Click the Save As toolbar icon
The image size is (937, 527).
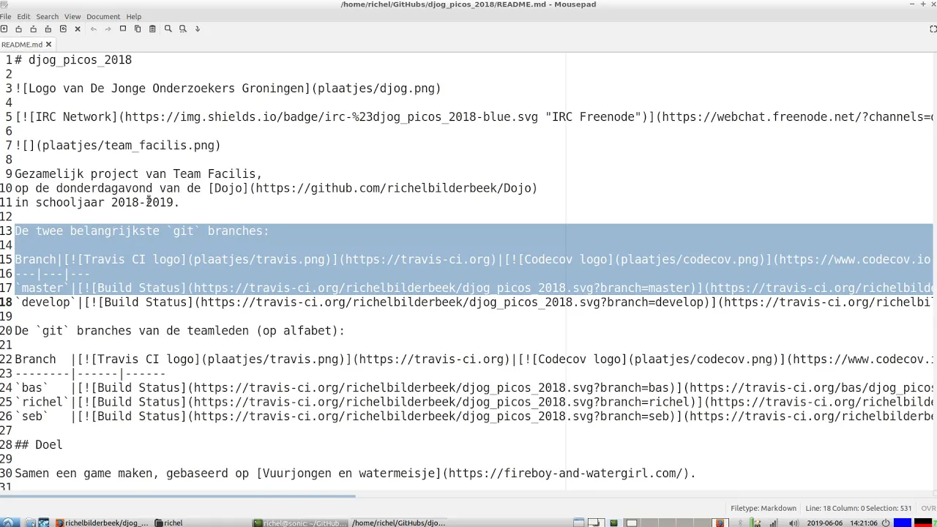tap(48, 29)
